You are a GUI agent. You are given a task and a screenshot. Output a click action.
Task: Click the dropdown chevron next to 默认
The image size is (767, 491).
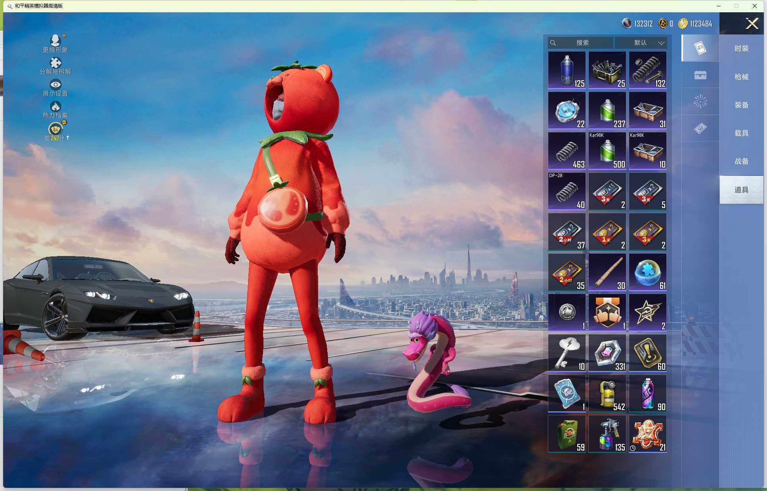pyautogui.click(x=661, y=43)
